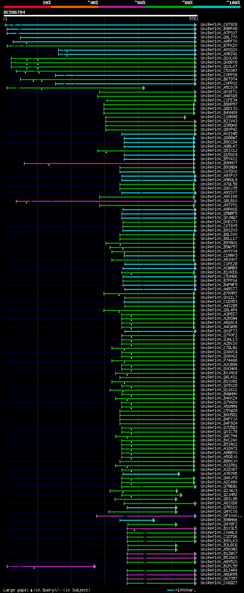Select label UniRef100_Q7NEW1
The width and height of the screenshot is (244, 593).
click(219, 487)
